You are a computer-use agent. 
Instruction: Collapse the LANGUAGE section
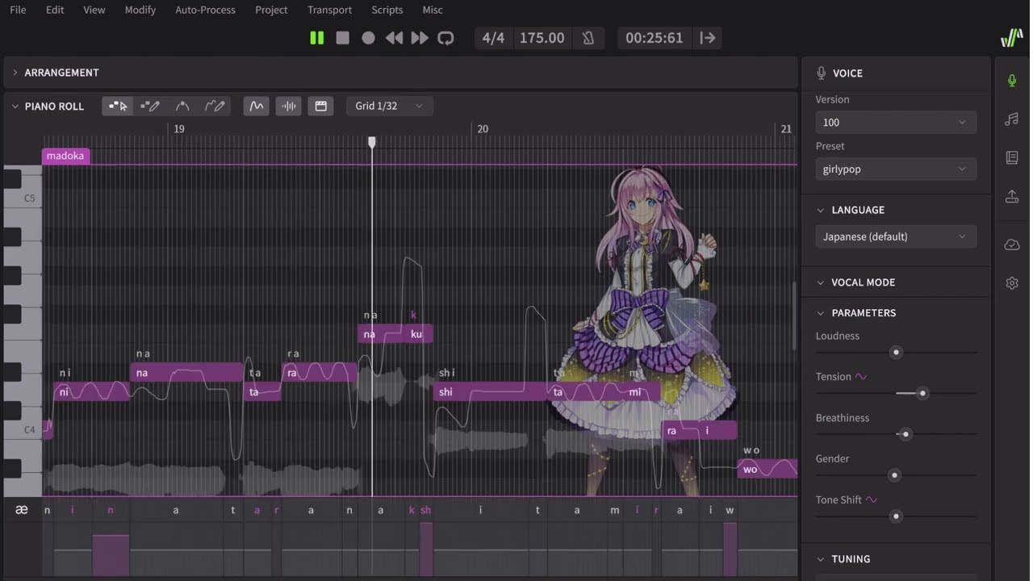(x=822, y=210)
